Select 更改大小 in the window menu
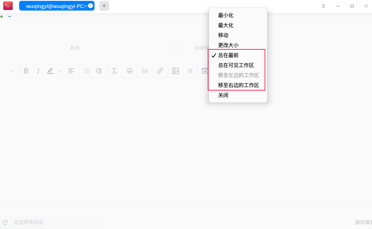The width and height of the screenshot is (372, 229). pos(238,45)
